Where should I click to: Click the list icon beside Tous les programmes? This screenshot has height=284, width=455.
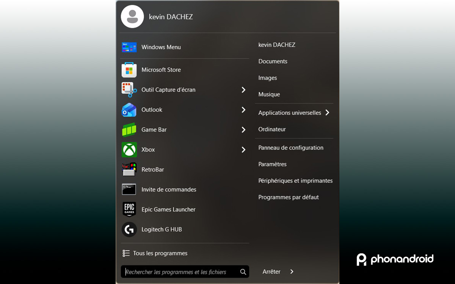[x=126, y=253]
